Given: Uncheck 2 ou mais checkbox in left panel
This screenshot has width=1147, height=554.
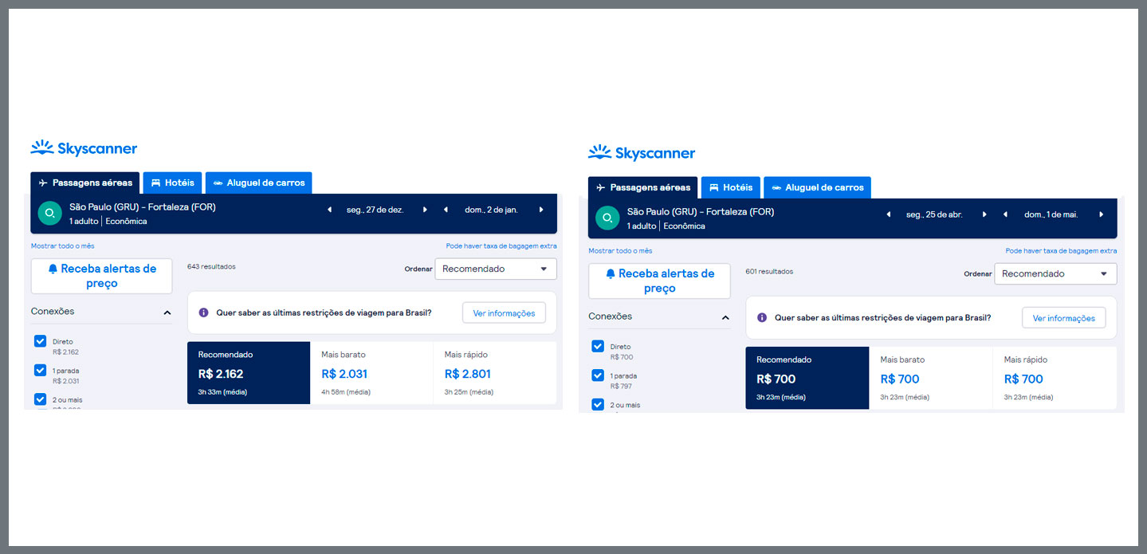Looking at the screenshot, I should tap(41, 399).
